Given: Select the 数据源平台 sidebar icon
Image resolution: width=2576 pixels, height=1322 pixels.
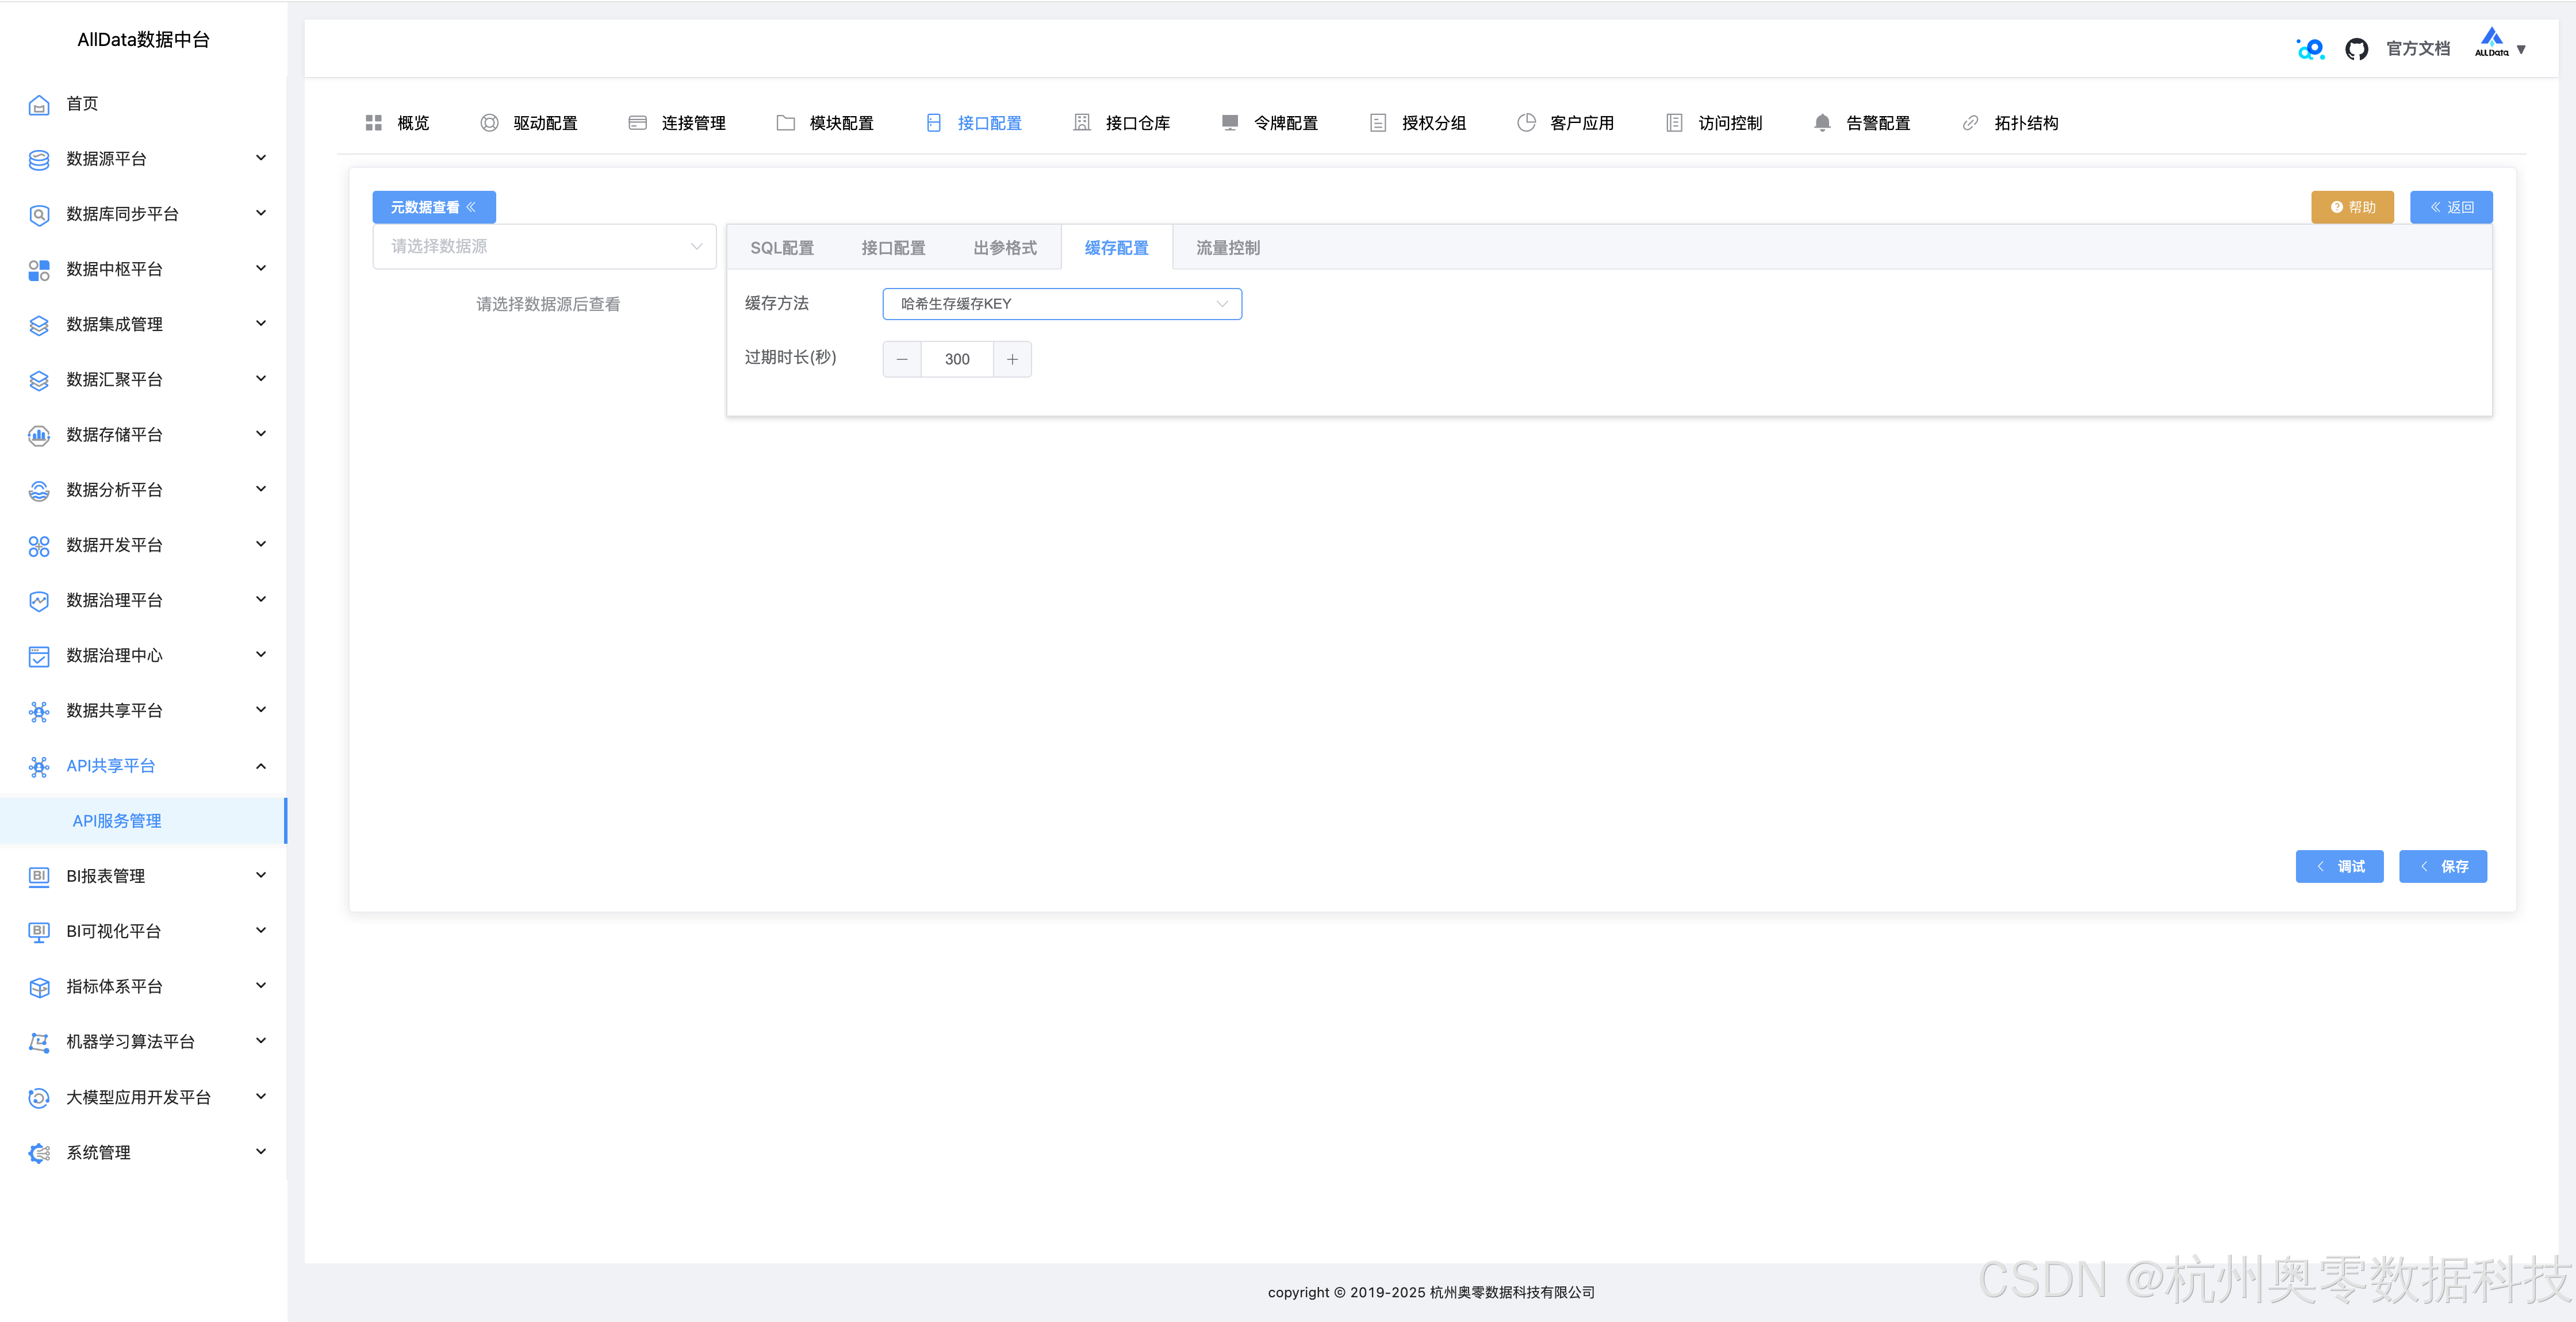Looking at the screenshot, I should pyautogui.click(x=38, y=159).
